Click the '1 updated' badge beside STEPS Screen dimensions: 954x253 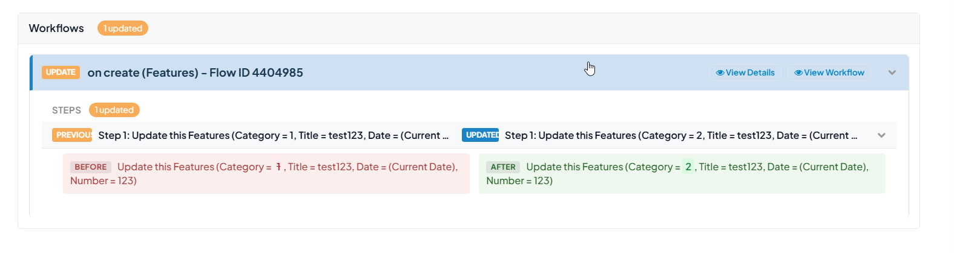pyautogui.click(x=114, y=110)
